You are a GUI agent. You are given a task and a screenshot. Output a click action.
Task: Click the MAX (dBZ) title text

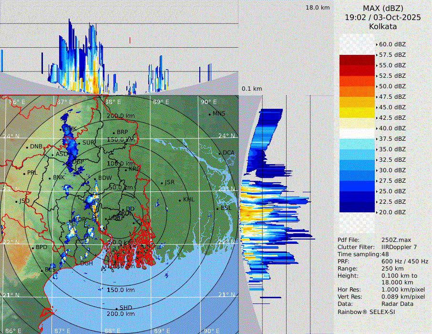tap(383, 8)
